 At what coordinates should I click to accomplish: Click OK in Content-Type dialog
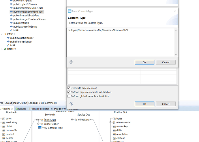[x=144, y=62]
